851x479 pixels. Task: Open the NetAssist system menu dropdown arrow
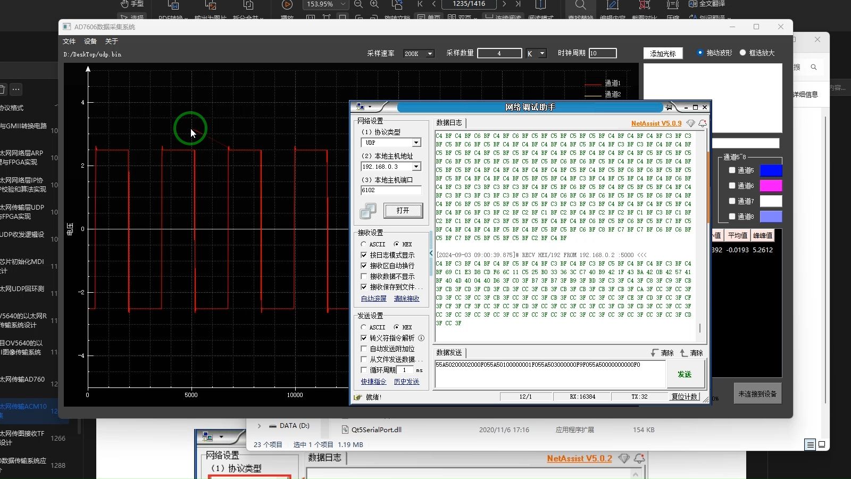tap(370, 107)
